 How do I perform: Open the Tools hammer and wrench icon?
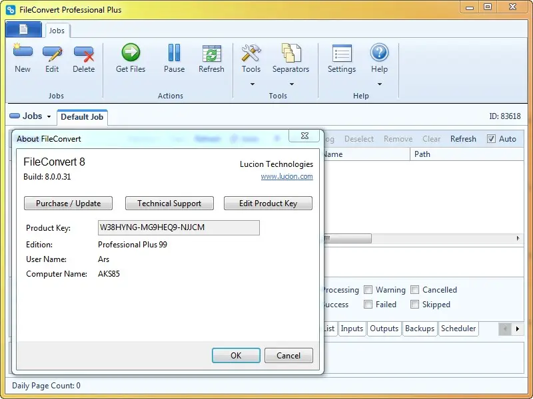[251, 54]
